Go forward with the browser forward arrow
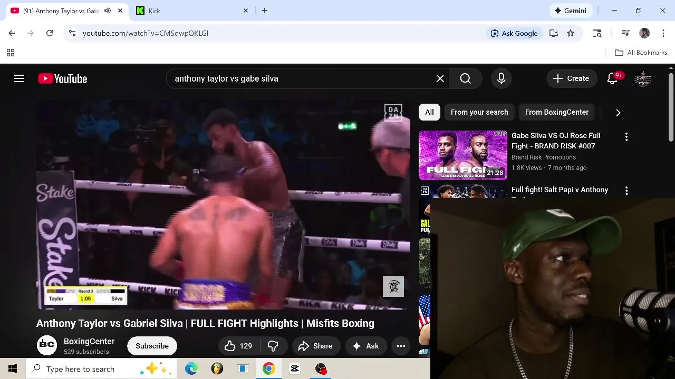Screen dimensions: 675x379 (x=31, y=33)
